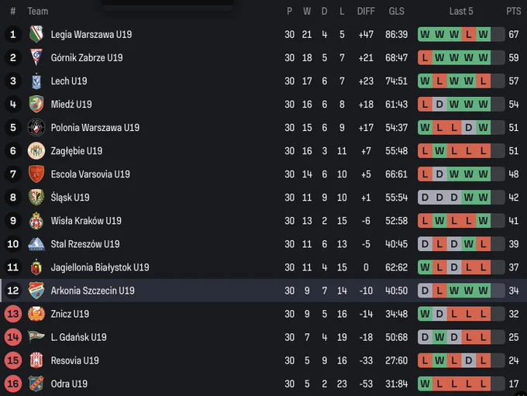This screenshot has width=527, height=396.
Task: Open the Zagłębie U19 team crest
Action: 36,150
